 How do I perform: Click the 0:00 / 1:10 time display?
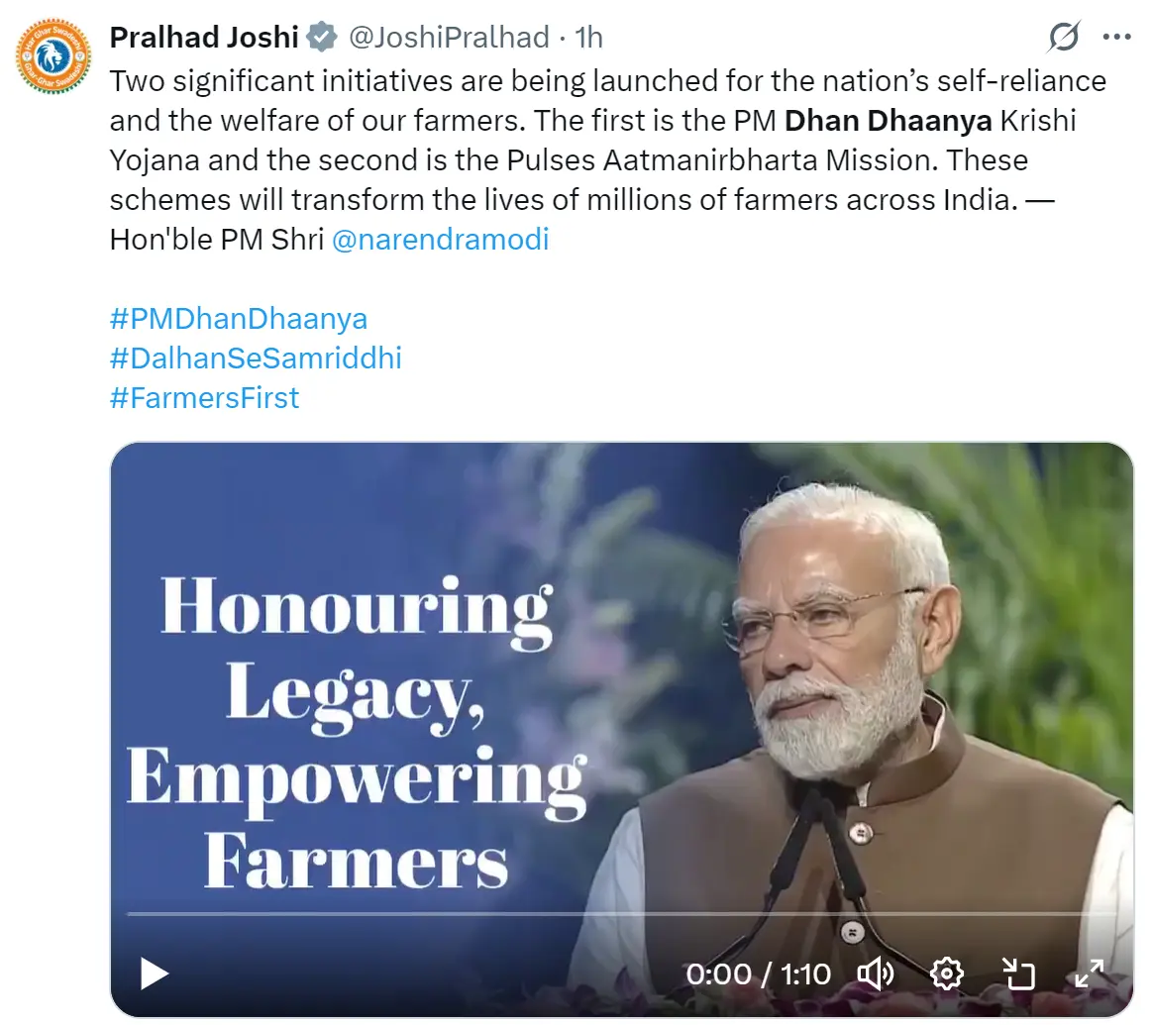click(759, 974)
